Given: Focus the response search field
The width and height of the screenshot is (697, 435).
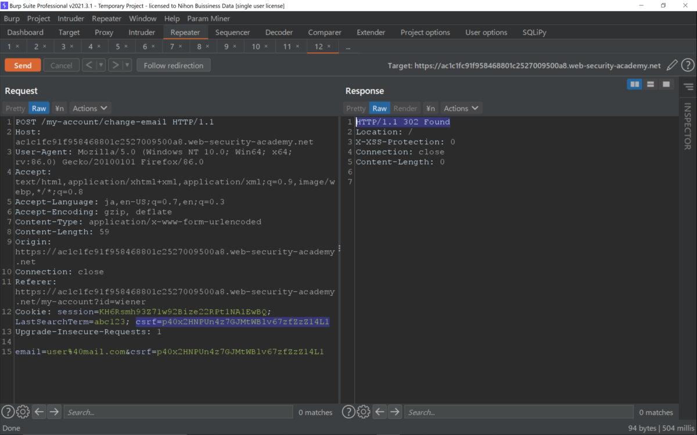Looking at the screenshot, I should click(x=519, y=412).
